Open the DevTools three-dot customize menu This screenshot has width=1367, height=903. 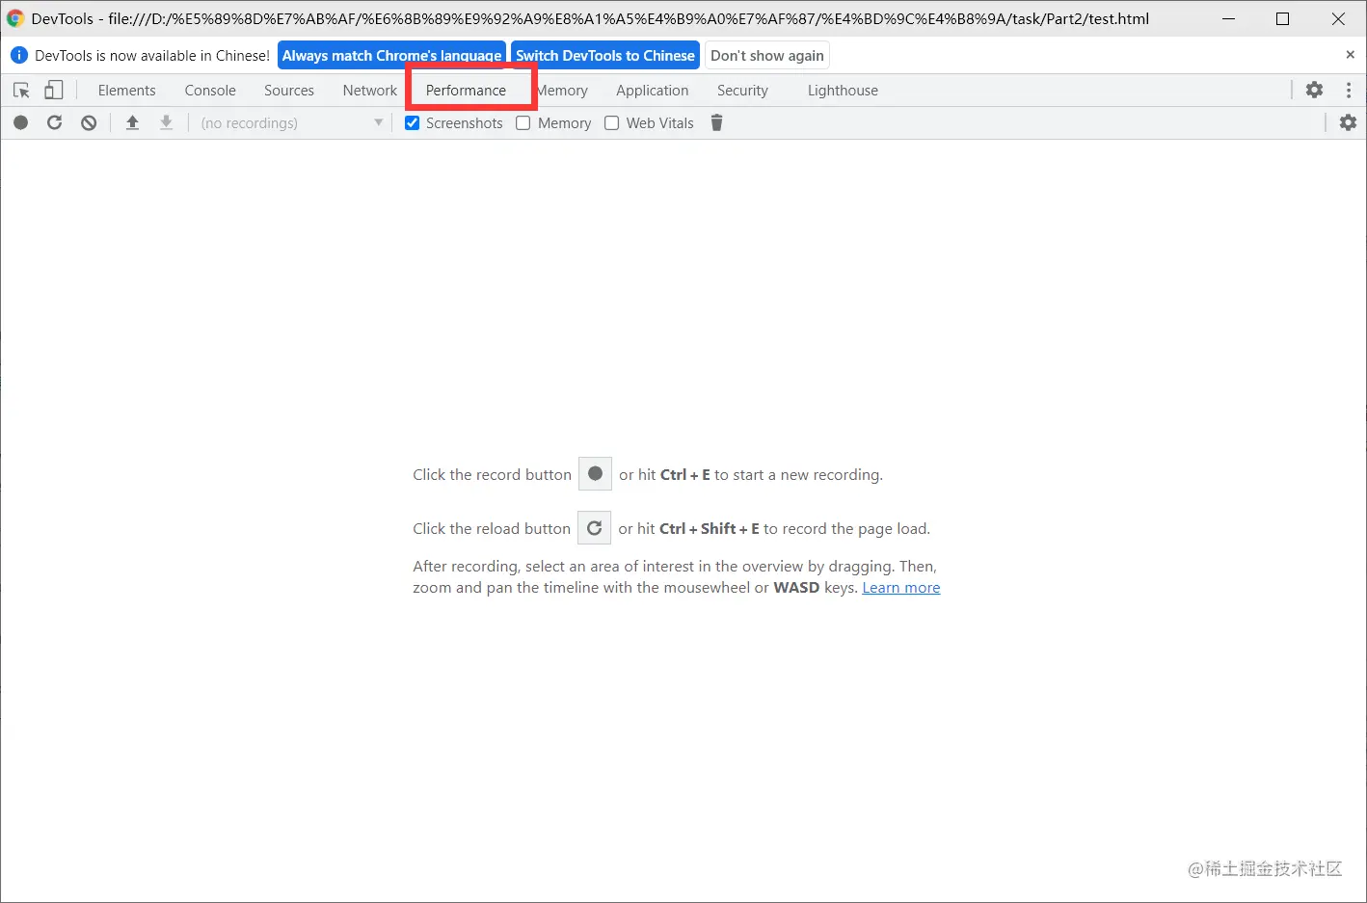[x=1349, y=90]
